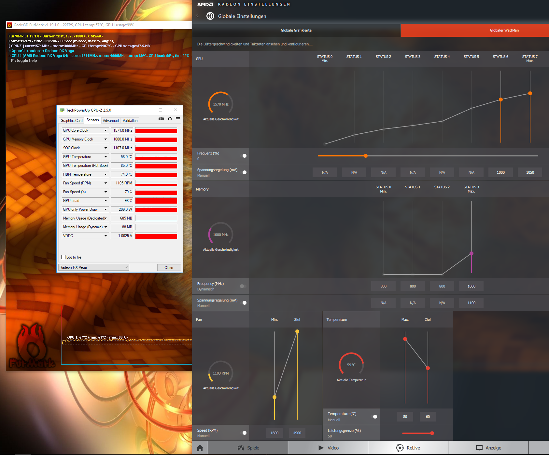Viewport: 549px width, 455px height.
Task: Edit maximum temperature field 80
Action: (x=405, y=417)
